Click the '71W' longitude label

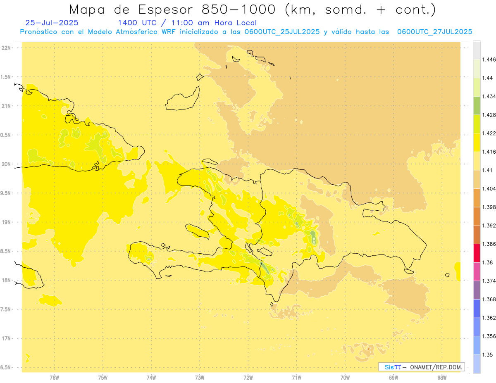point(296,377)
